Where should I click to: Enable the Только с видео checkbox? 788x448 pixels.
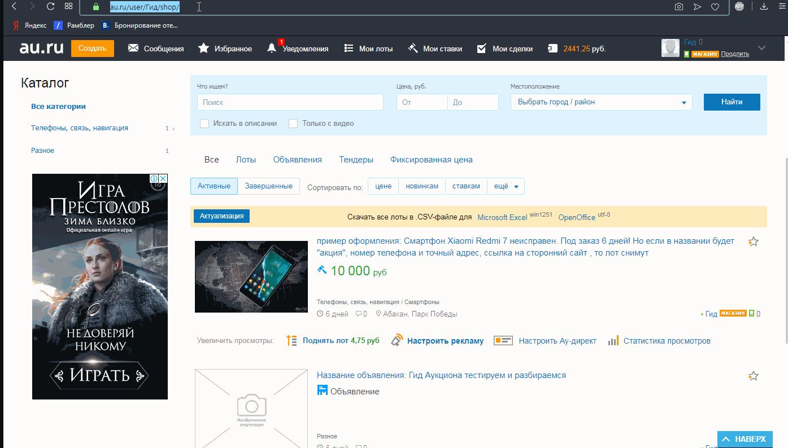[293, 123]
